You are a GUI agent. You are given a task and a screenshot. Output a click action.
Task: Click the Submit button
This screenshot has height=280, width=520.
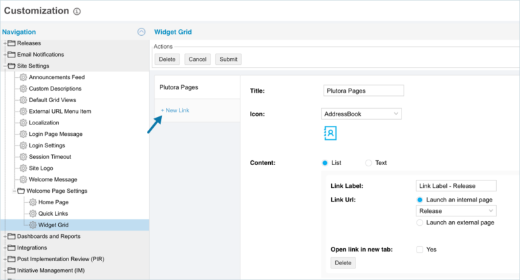tap(228, 60)
